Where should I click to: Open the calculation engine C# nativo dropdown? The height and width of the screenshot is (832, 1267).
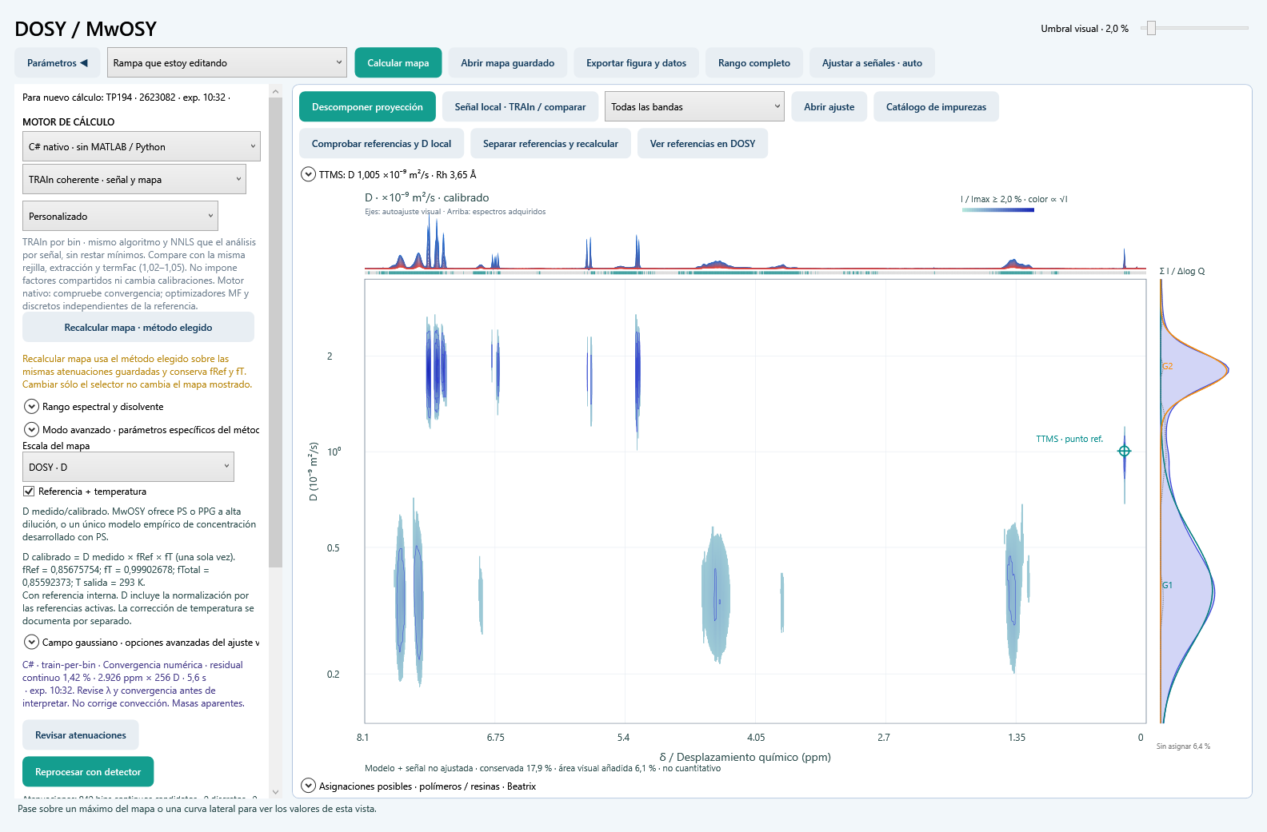pos(142,146)
